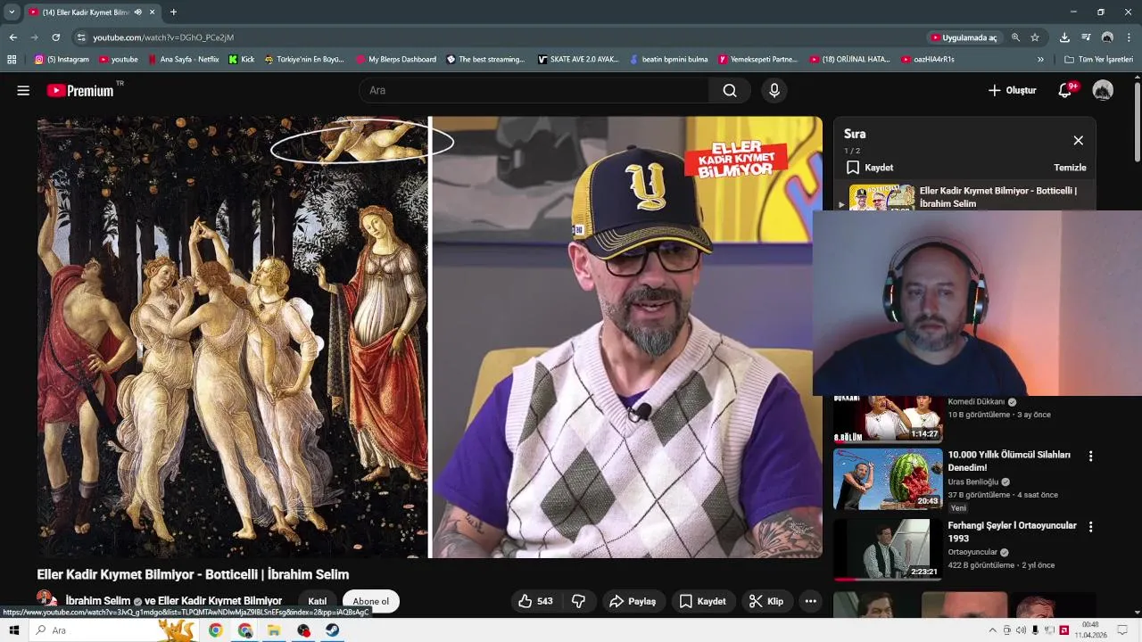Join the channel with Katıl

click(x=318, y=601)
